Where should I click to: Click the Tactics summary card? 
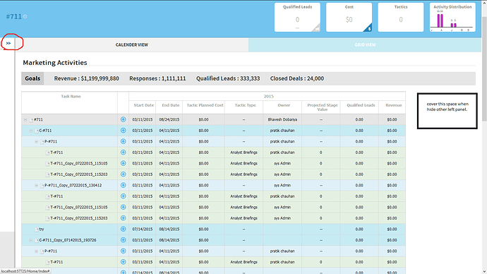click(401, 18)
